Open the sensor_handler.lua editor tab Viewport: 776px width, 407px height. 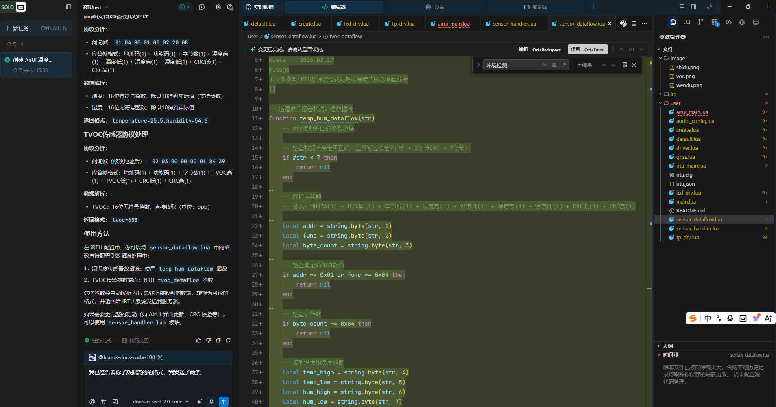(514, 24)
